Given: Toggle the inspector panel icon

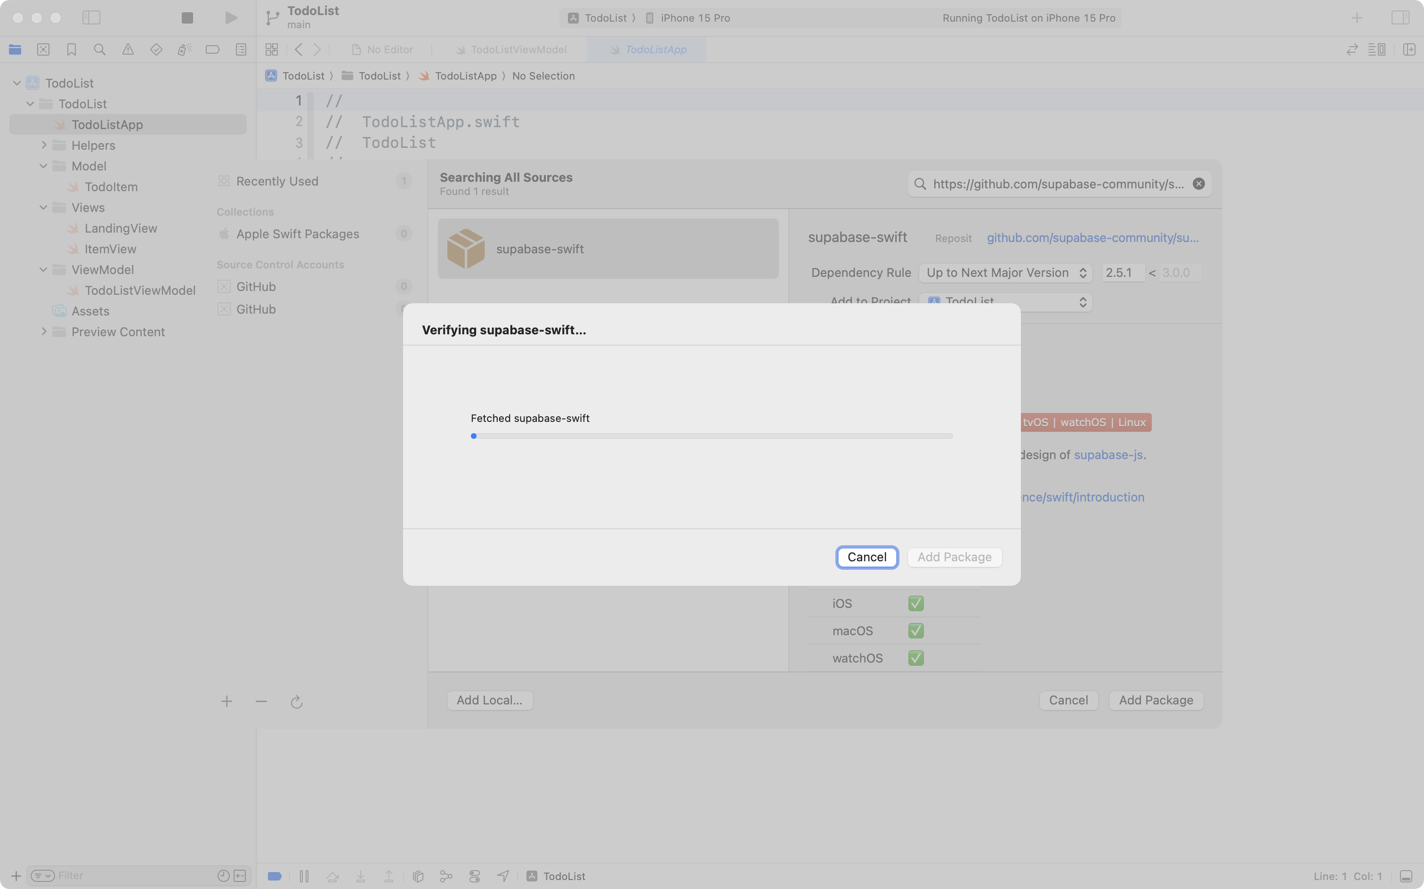Looking at the screenshot, I should coord(1400,17).
